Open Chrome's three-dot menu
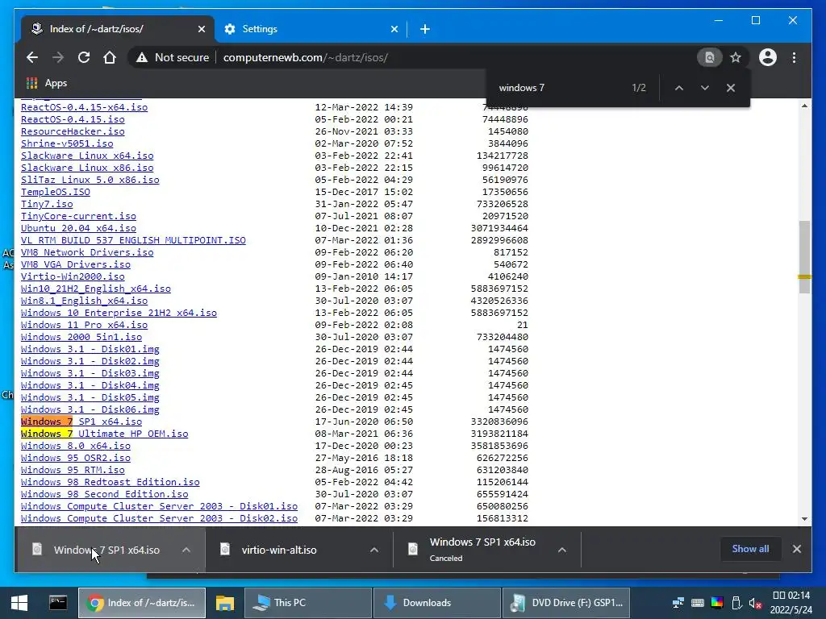 coord(794,57)
